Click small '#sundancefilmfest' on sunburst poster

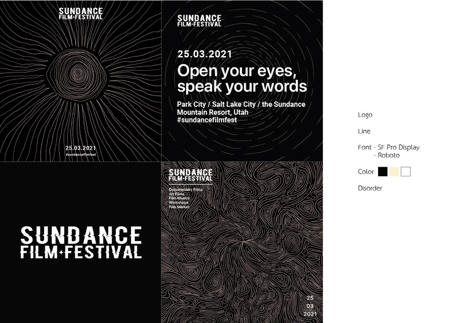81,155
